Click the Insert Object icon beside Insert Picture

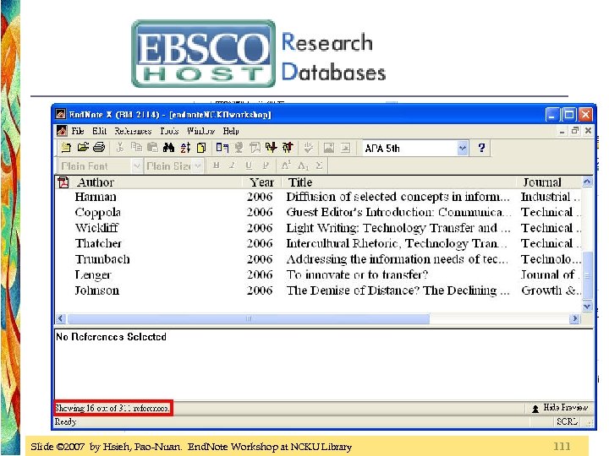(345, 148)
